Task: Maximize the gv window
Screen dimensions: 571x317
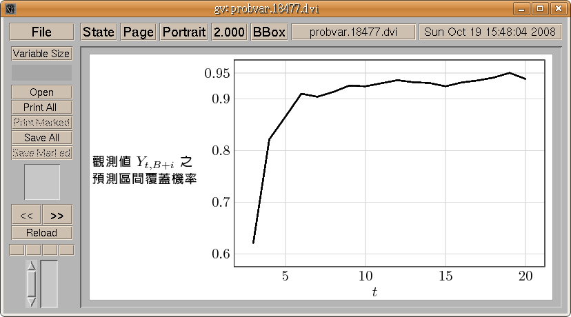Action: click(x=540, y=9)
